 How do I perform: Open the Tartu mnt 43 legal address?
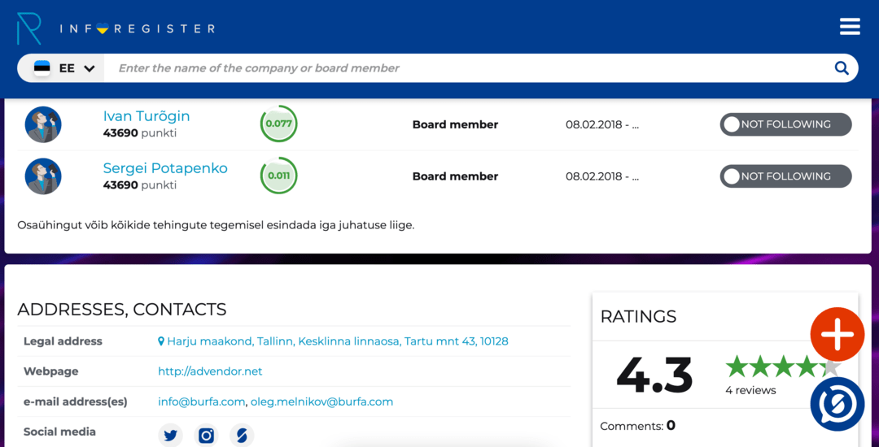(337, 341)
